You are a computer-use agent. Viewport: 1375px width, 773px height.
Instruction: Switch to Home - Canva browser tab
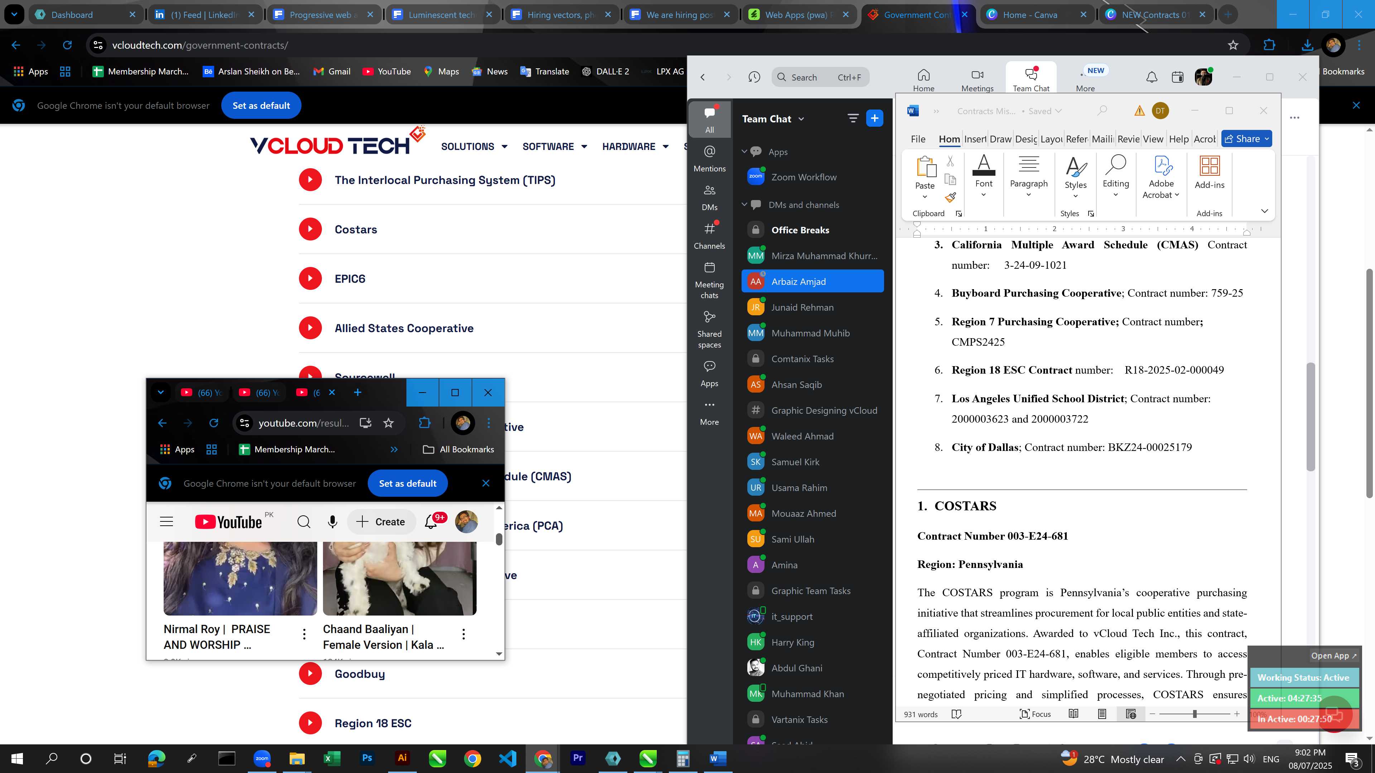pos(1036,14)
